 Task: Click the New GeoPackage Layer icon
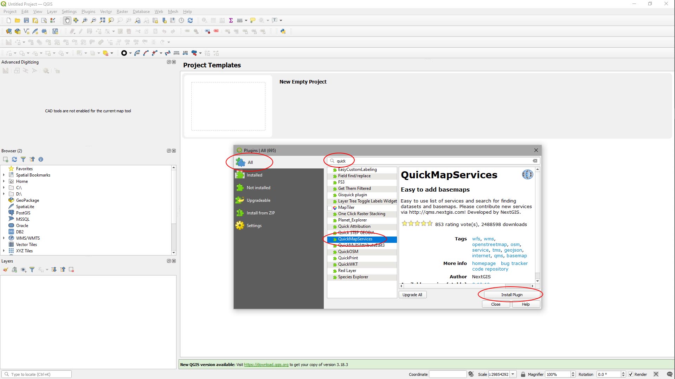pos(18,31)
